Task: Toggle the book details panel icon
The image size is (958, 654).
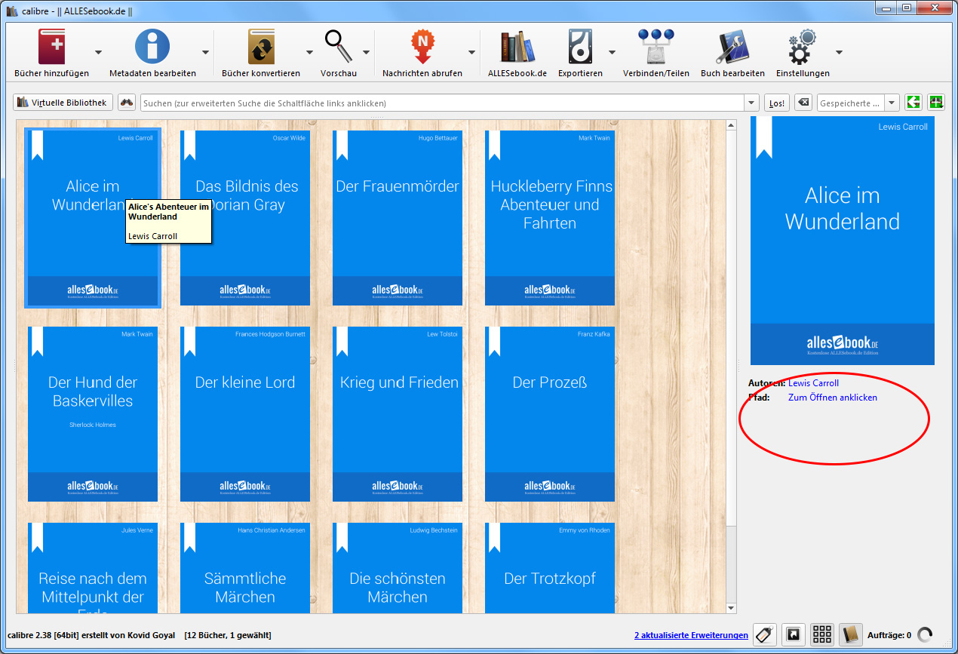Action: [851, 634]
